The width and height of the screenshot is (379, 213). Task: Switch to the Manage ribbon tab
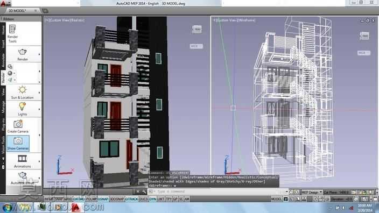point(3,107)
